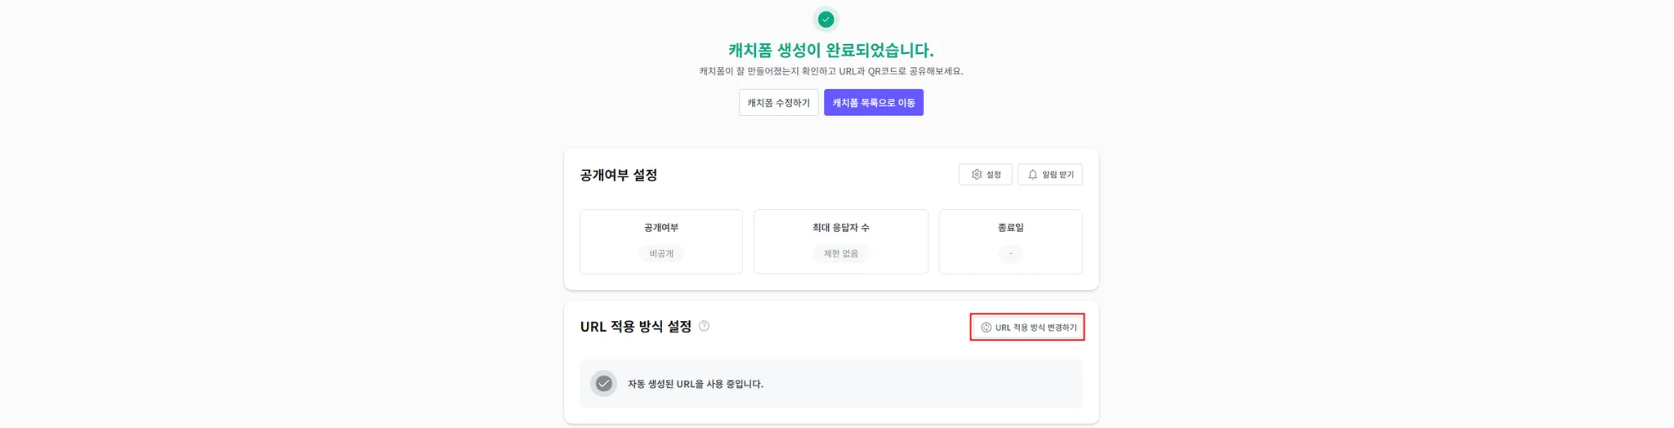Click the 공개여부 설정 section title
Image resolution: width=1674 pixels, height=428 pixels.
click(x=619, y=175)
